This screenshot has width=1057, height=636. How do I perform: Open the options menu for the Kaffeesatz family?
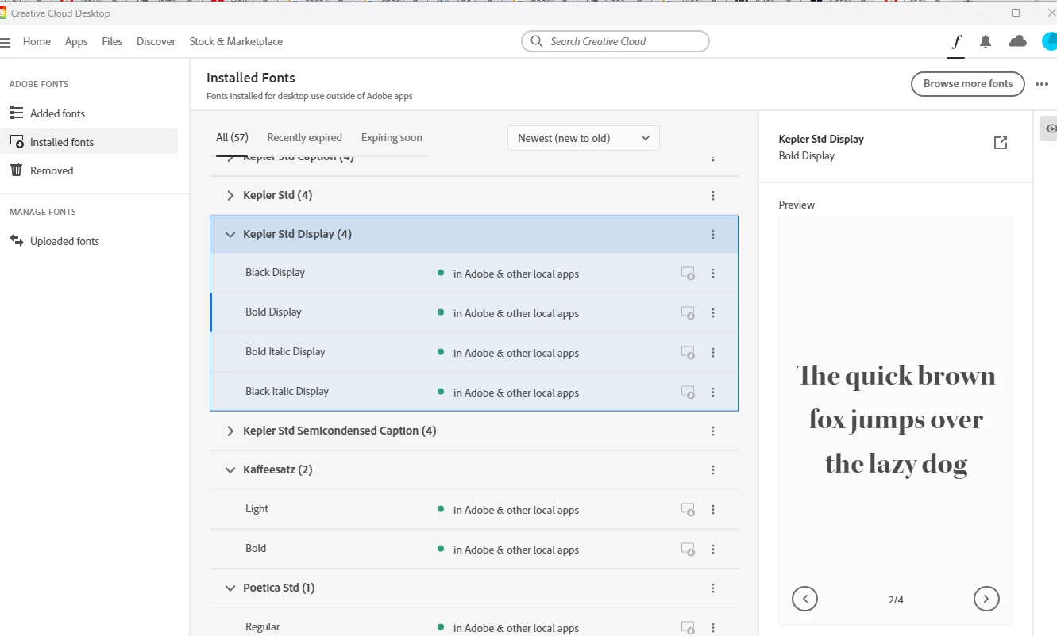[713, 470]
